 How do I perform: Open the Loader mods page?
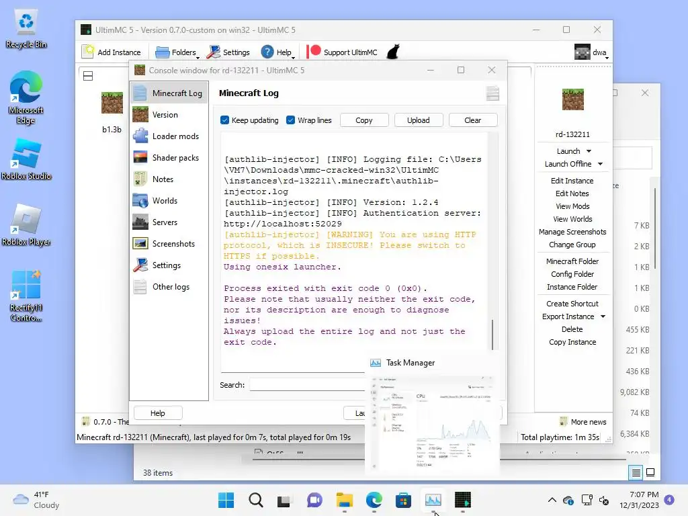(169, 136)
